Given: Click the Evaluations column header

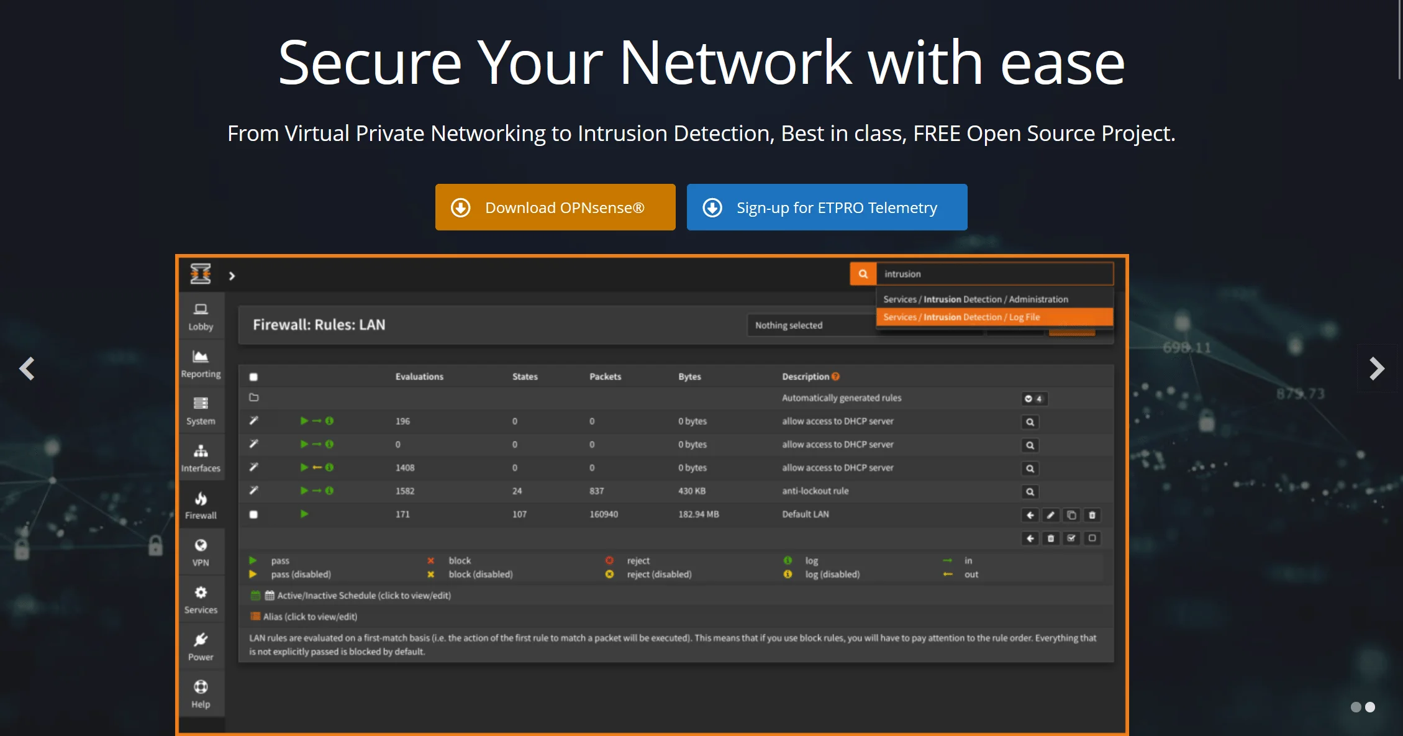Looking at the screenshot, I should (x=419, y=376).
